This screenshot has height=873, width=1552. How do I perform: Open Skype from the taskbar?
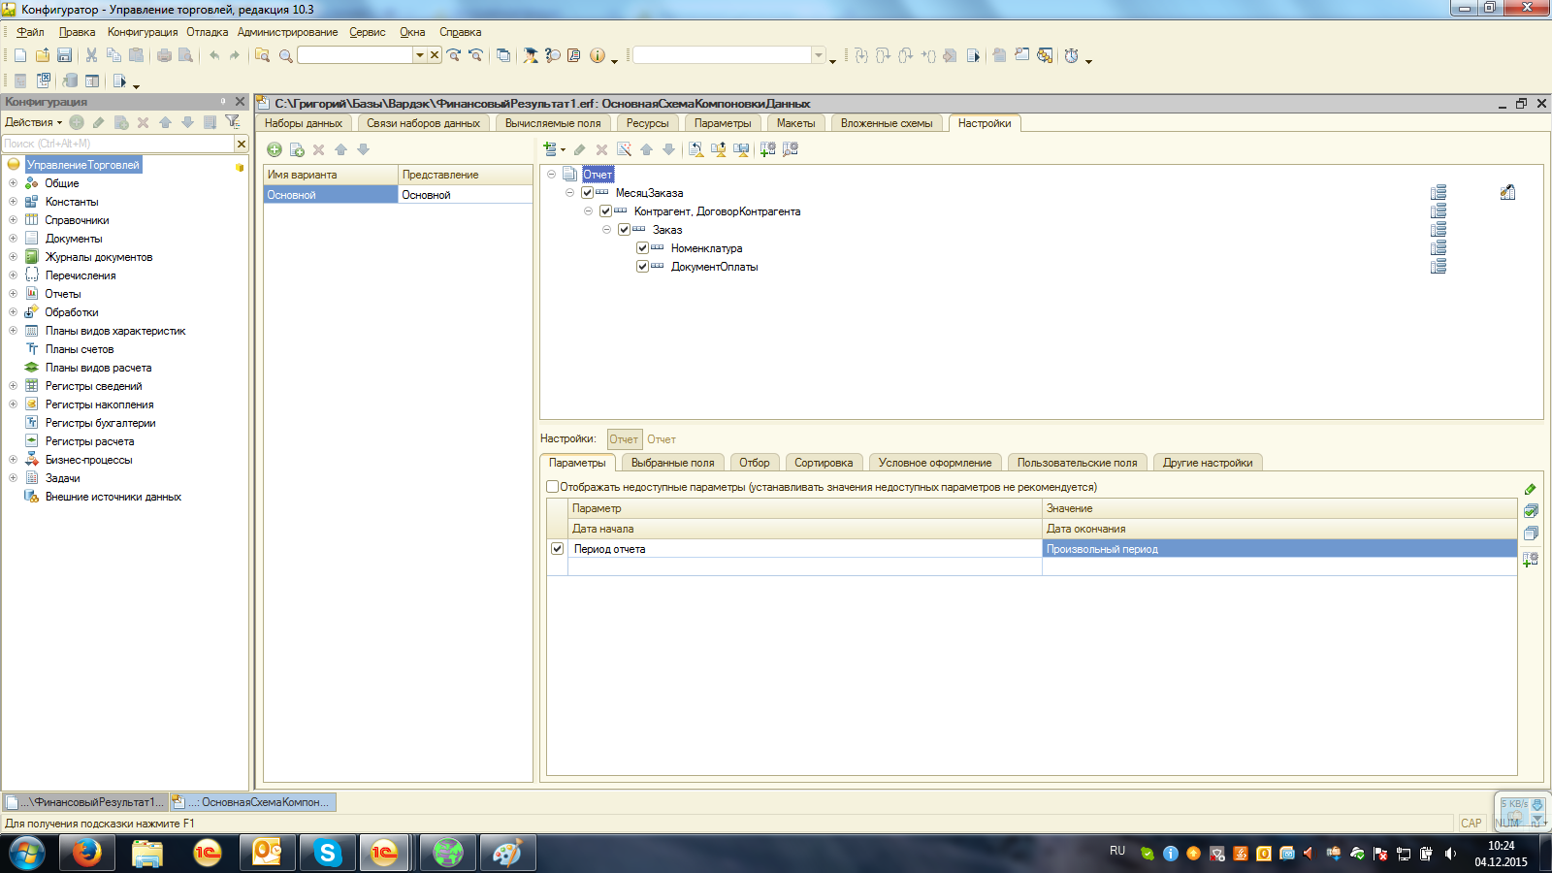(328, 854)
